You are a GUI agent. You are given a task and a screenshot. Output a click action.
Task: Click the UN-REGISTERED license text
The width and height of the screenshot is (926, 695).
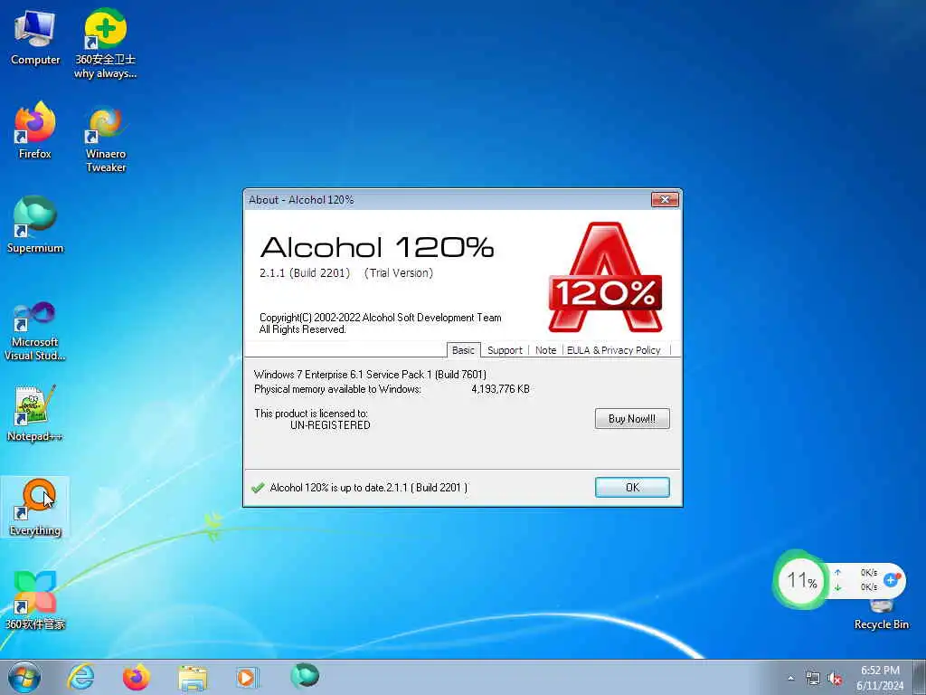tap(330, 425)
